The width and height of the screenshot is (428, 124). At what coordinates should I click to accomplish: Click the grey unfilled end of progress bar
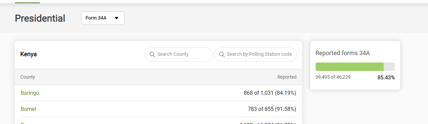389,67
